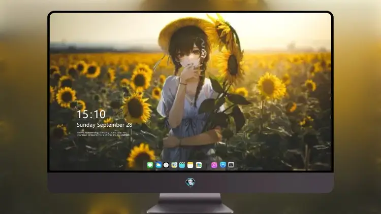Open the Clock app in dock
The height and width of the screenshot is (214, 381).
[166, 165]
